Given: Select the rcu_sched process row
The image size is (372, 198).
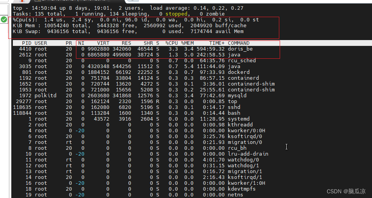Looking at the screenshot, I should (134, 61).
